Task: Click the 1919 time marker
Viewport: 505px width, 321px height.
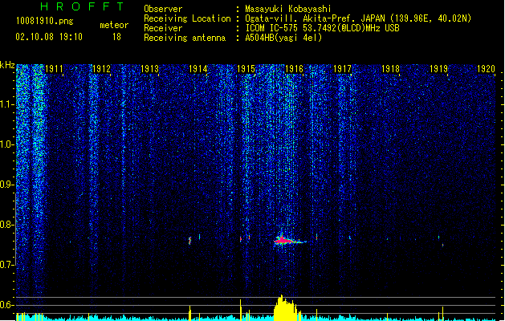Action: pyautogui.click(x=438, y=69)
